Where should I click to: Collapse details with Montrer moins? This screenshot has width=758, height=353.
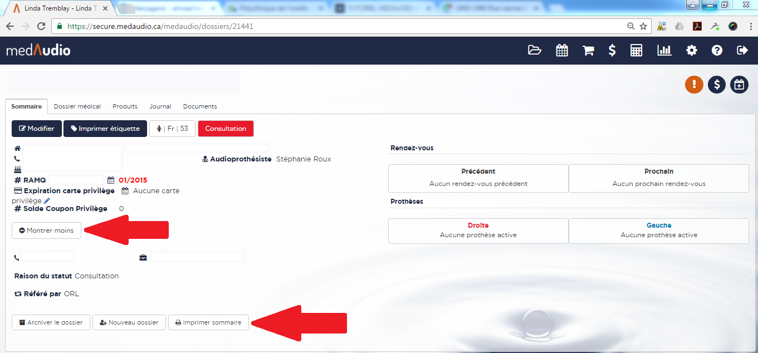[46, 231]
